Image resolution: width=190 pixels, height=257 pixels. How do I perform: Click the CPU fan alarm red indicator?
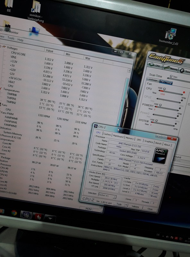pos(184,93)
